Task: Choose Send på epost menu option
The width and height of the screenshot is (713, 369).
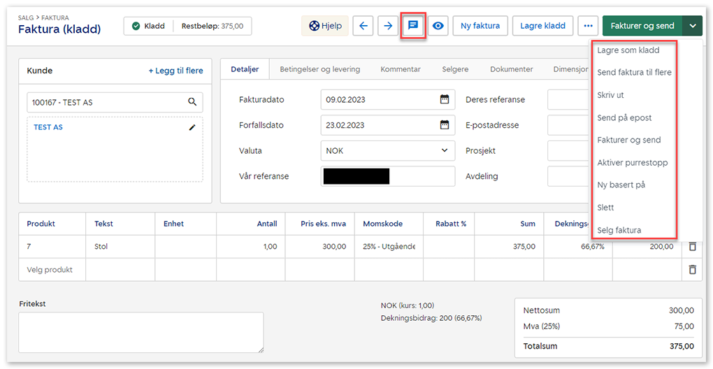Action: coord(624,117)
